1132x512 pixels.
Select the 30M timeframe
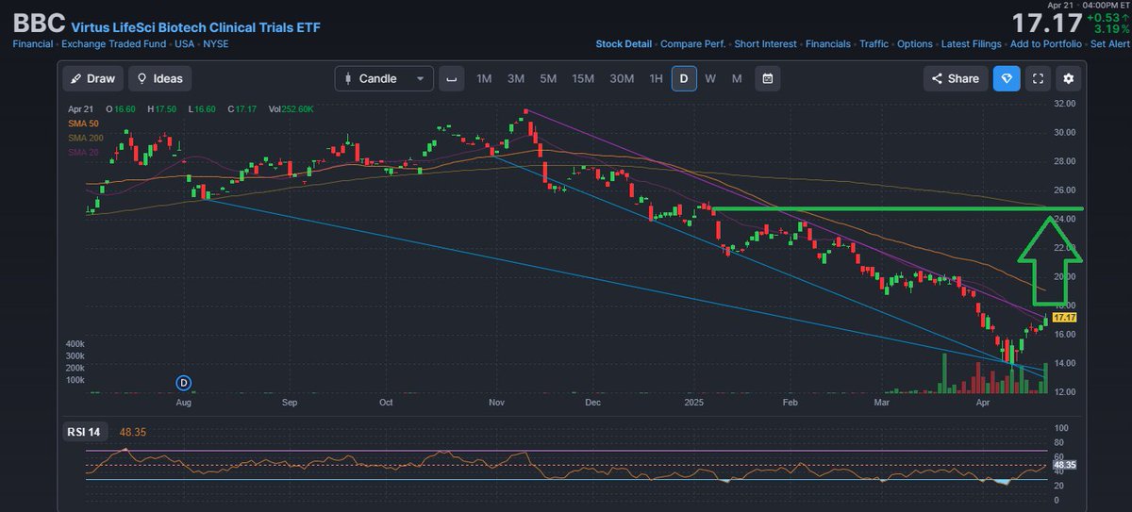(622, 78)
